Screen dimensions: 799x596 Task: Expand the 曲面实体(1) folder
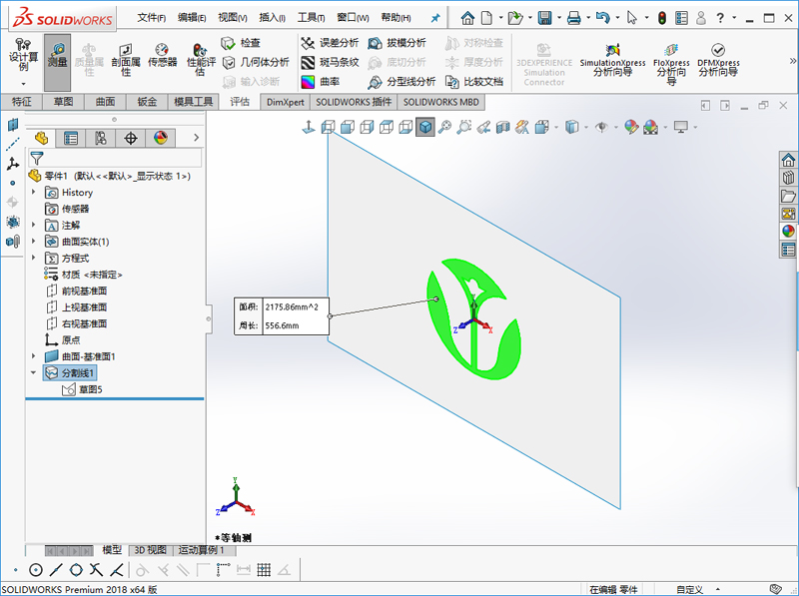[35, 242]
